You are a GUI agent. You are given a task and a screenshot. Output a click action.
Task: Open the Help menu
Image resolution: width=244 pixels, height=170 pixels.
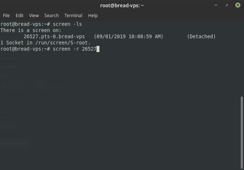click(x=93, y=16)
